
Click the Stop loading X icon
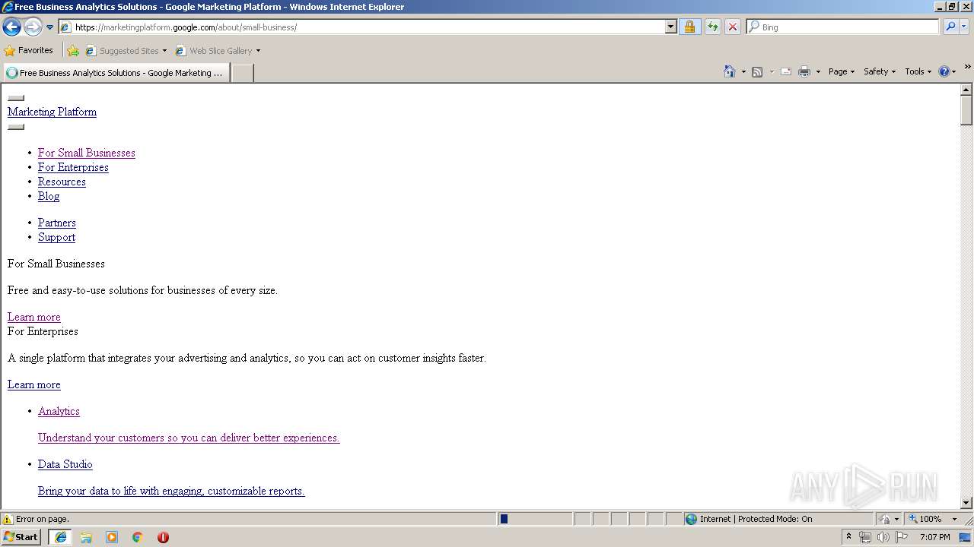coord(733,27)
